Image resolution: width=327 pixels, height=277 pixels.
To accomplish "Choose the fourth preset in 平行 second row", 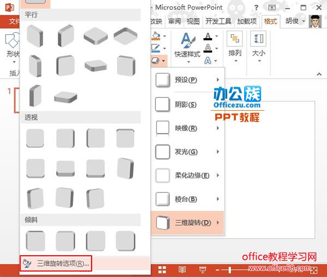I will click(x=126, y=65).
